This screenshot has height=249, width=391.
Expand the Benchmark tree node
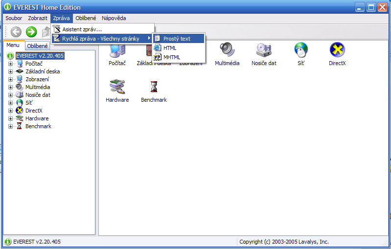click(x=10, y=126)
